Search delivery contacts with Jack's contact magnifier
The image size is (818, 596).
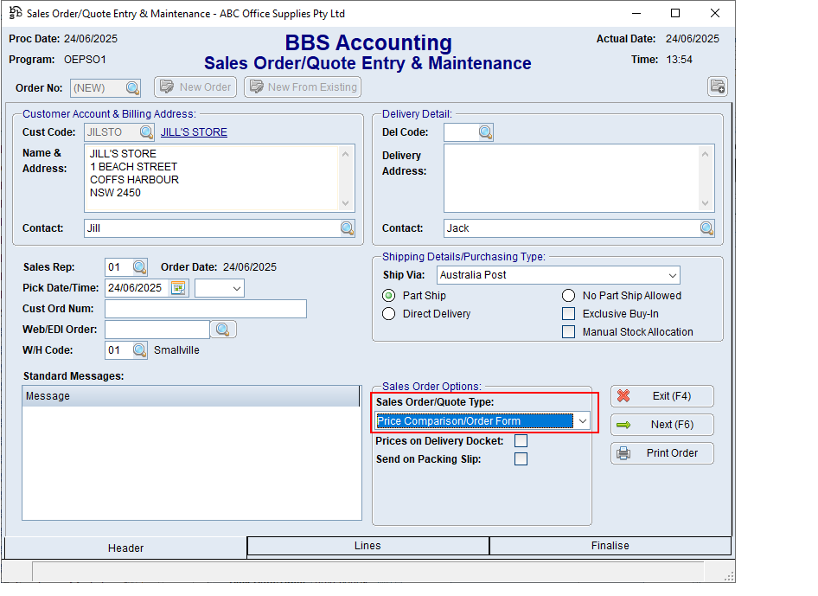(x=707, y=228)
